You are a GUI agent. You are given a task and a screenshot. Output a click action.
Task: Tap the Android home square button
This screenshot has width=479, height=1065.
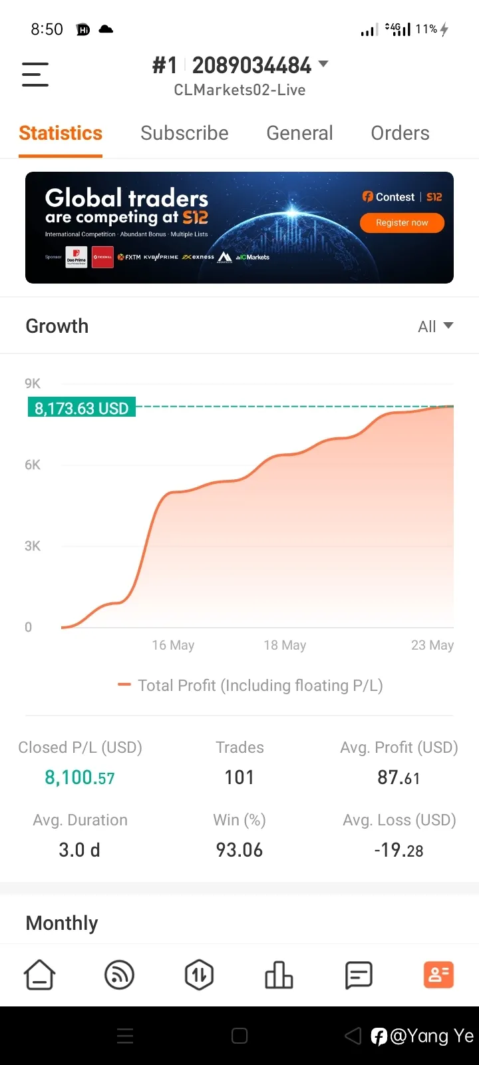click(239, 1036)
